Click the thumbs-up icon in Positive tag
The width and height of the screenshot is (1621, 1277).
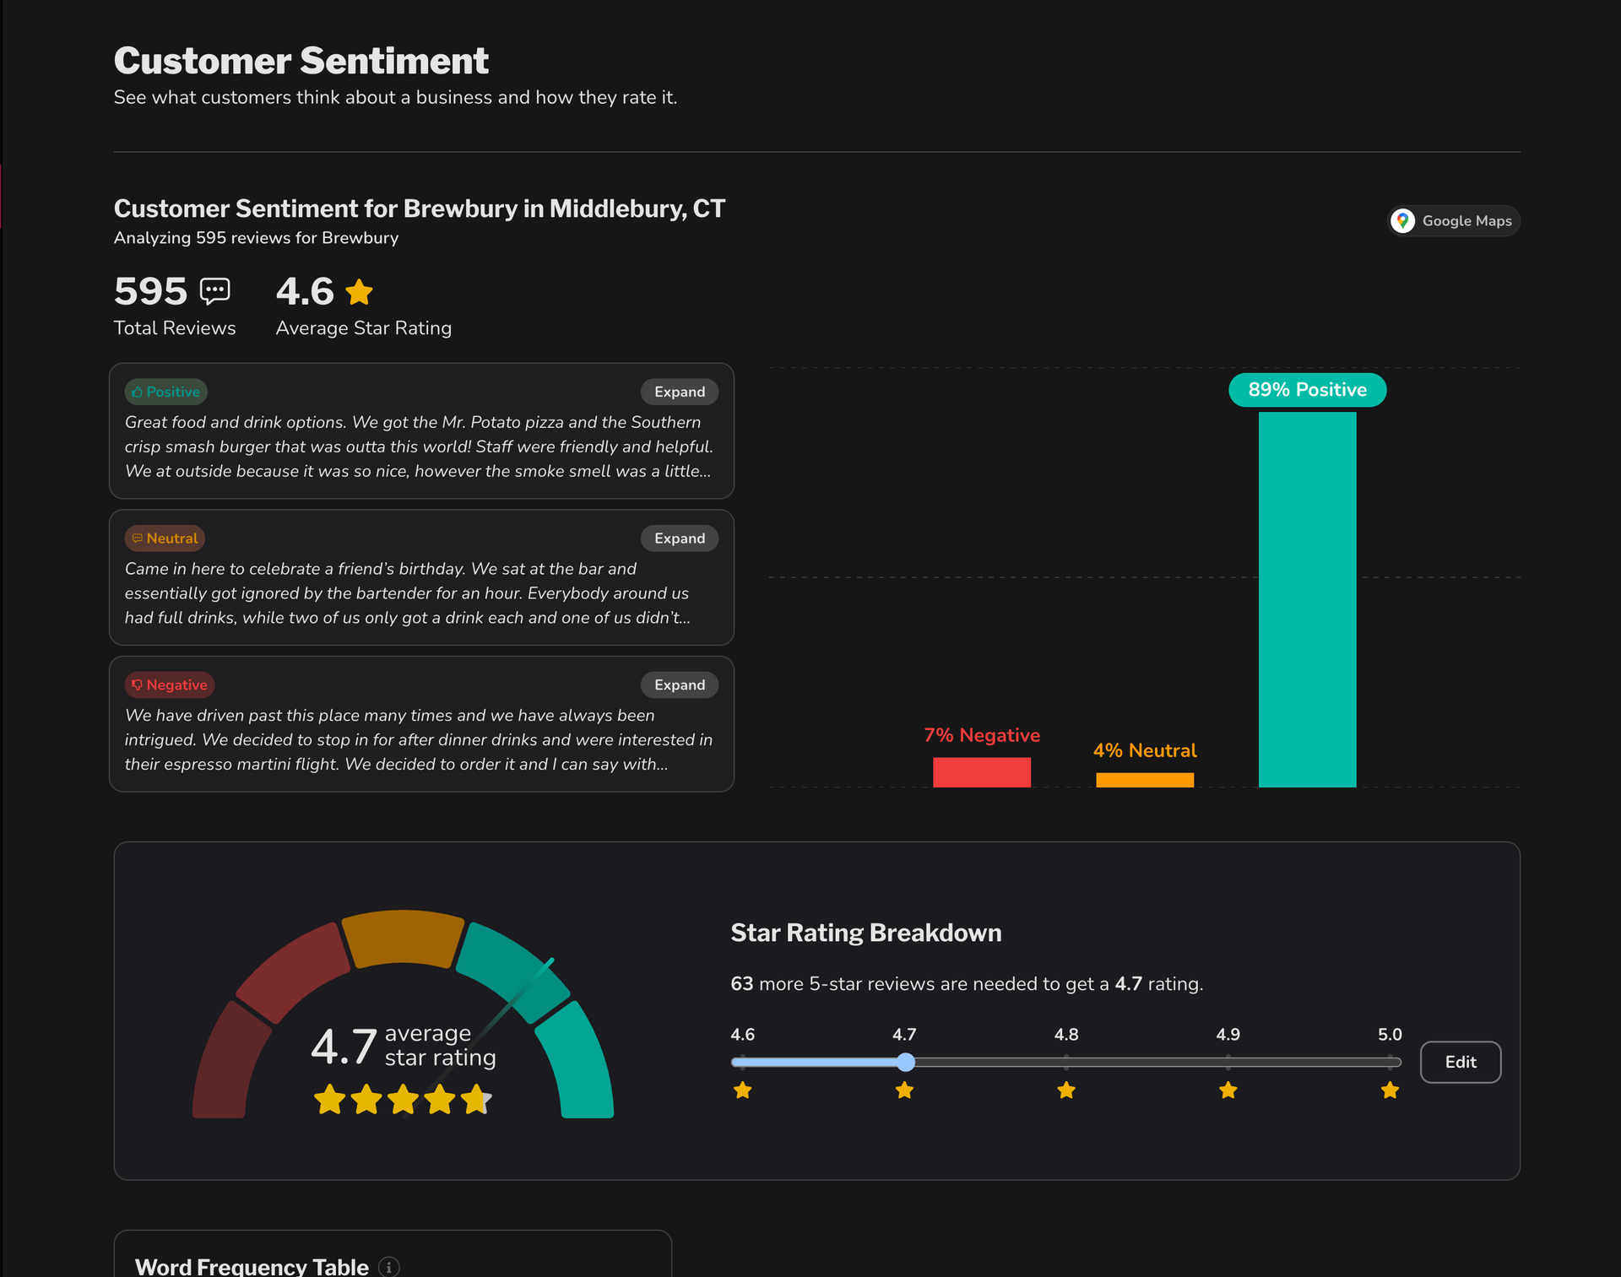[x=137, y=392]
